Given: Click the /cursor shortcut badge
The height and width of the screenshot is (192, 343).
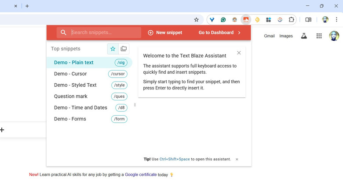Looking at the screenshot, I should pyautogui.click(x=118, y=74).
